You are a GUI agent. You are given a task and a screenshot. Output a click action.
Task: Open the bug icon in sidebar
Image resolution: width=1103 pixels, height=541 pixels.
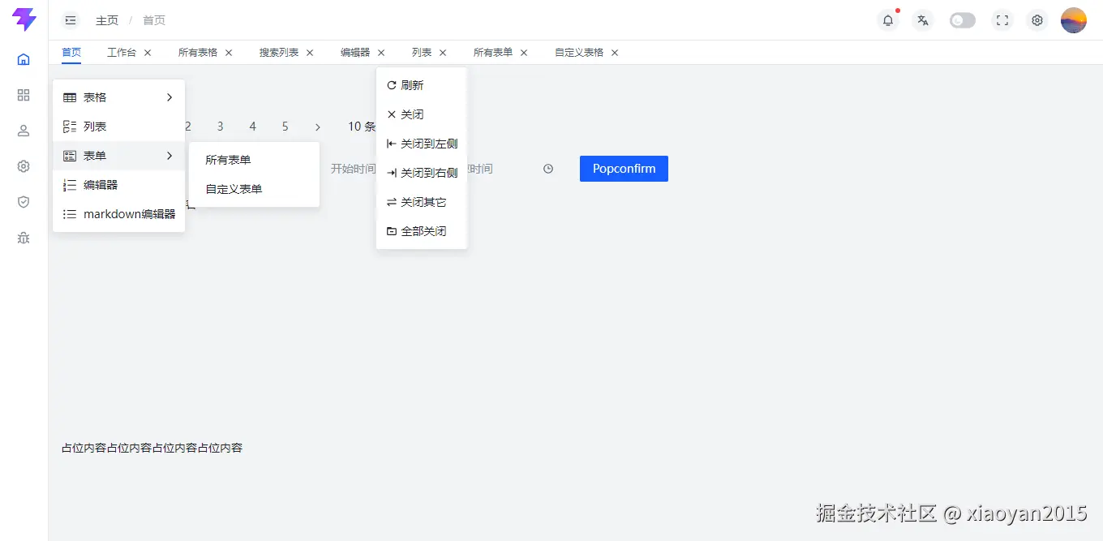(x=24, y=238)
